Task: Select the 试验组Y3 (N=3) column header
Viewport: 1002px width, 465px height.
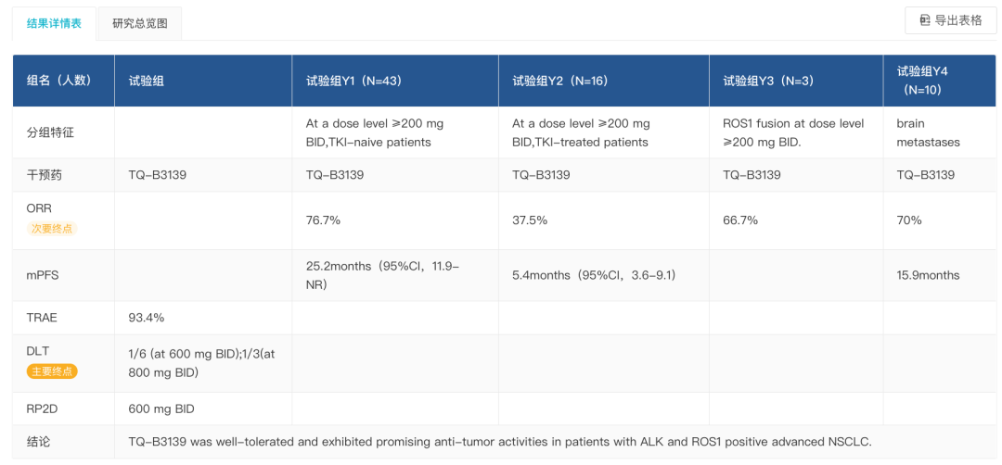Action: coord(796,81)
